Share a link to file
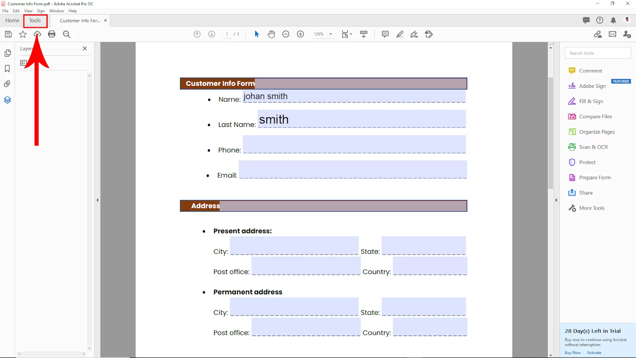The image size is (636, 358). [598, 34]
